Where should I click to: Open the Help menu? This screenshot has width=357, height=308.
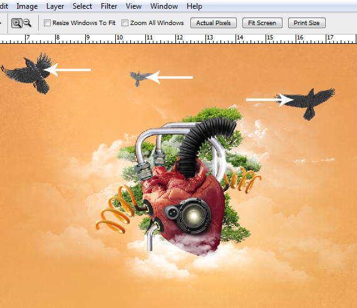click(x=194, y=6)
